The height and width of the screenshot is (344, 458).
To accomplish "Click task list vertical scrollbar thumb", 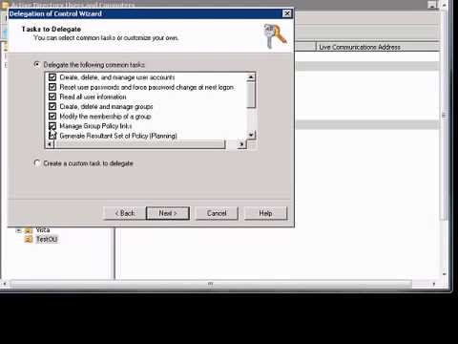I will (251, 95).
